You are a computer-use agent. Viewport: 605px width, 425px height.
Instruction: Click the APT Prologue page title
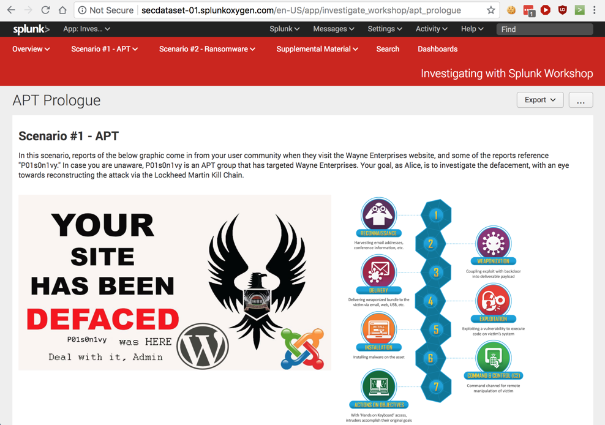(x=56, y=100)
